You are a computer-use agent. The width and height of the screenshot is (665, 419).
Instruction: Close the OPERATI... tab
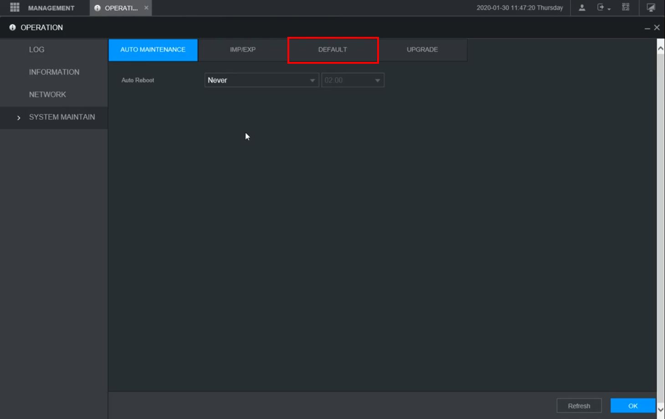coord(146,8)
